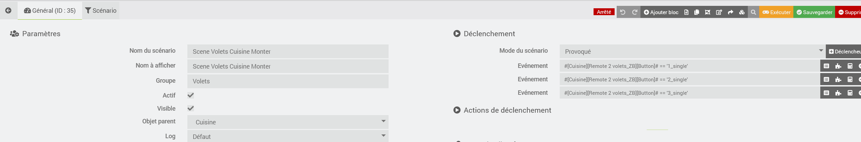Click the edit pencil icon in toolbar
The width and height of the screenshot is (861, 142).
(x=719, y=12)
